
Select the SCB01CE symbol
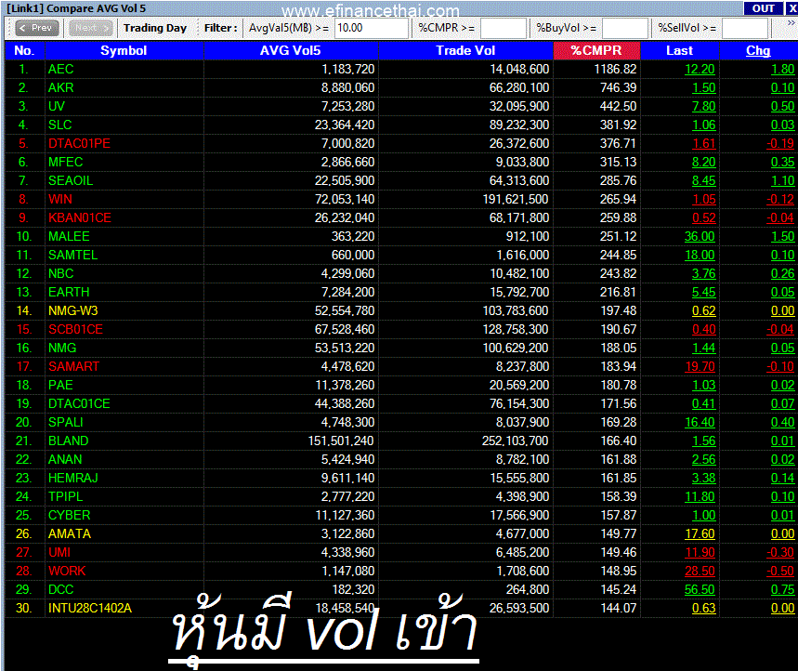[x=76, y=329]
